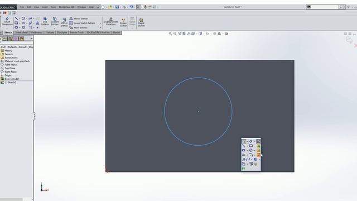Pick the Circle tool in the Sketch ribbon
The height and width of the screenshot is (201, 357).
pos(23,18)
